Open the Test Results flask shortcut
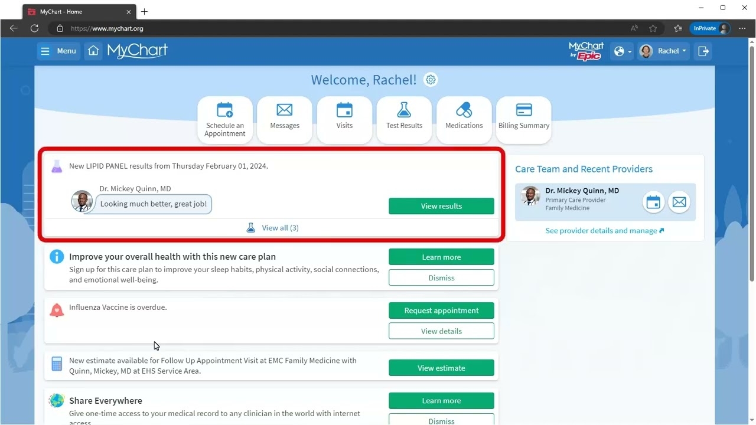 [404, 120]
